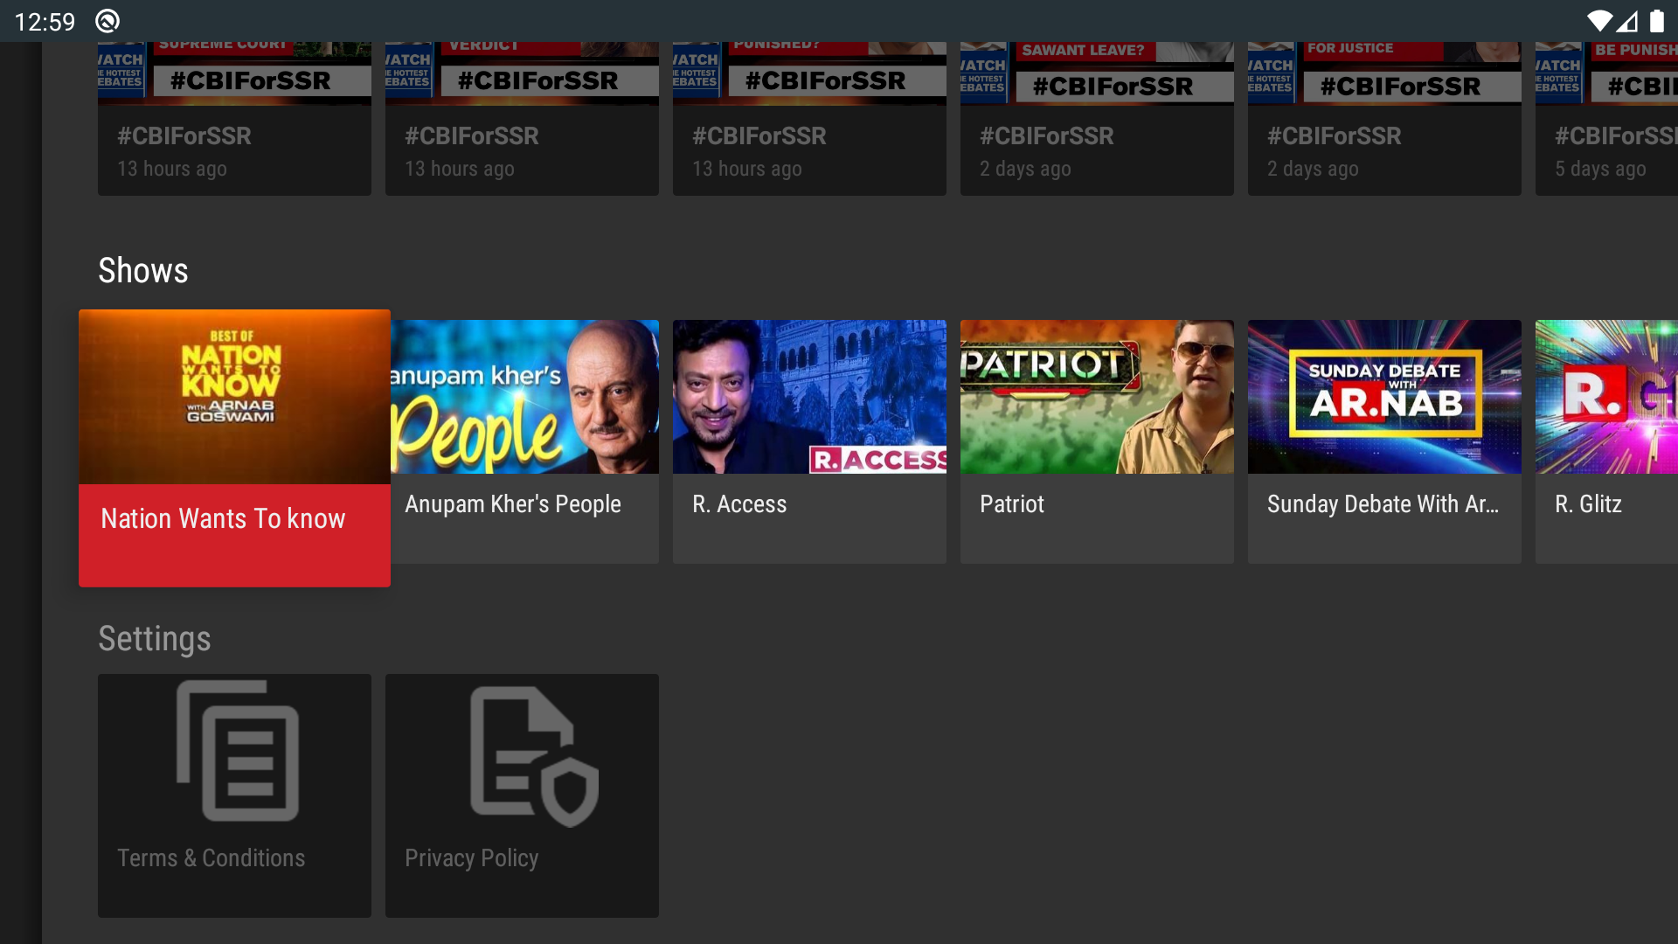Click the Wi-Fi status icon
The width and height of the screenshot is (1678, 944).
pos(1602,21)
